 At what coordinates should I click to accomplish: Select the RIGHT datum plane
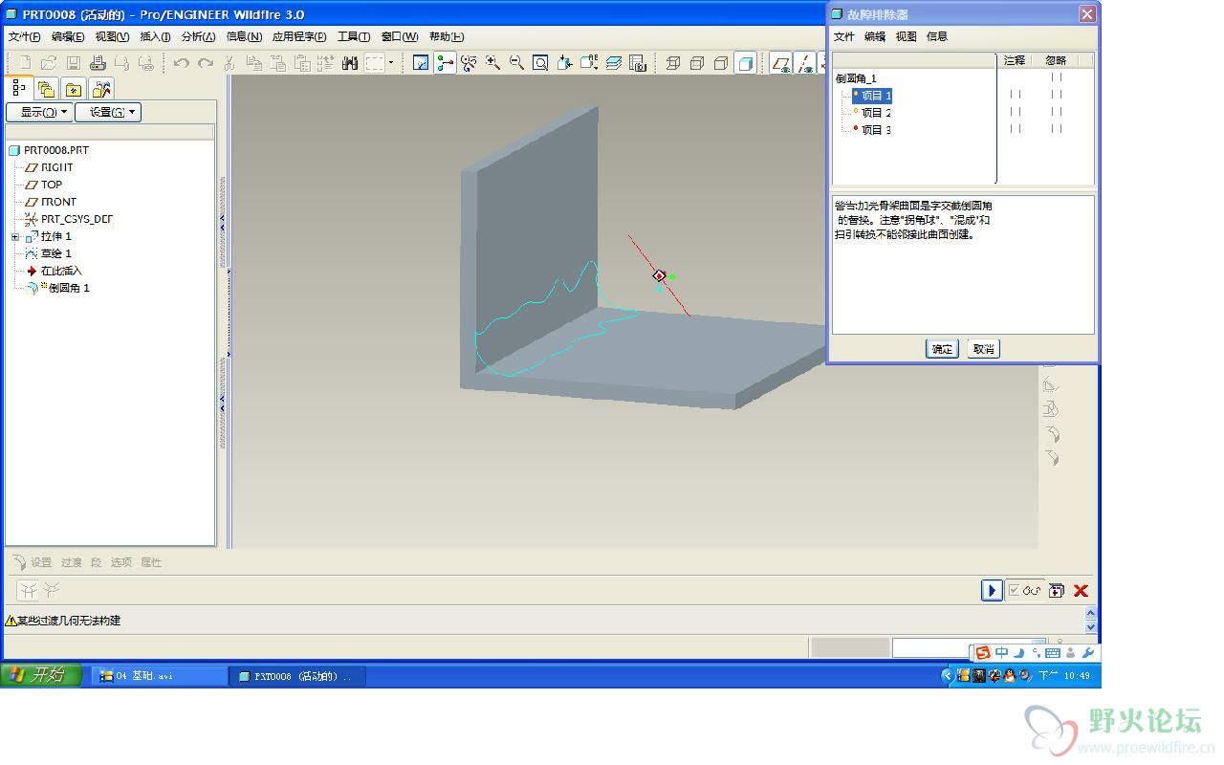point(56,167)
